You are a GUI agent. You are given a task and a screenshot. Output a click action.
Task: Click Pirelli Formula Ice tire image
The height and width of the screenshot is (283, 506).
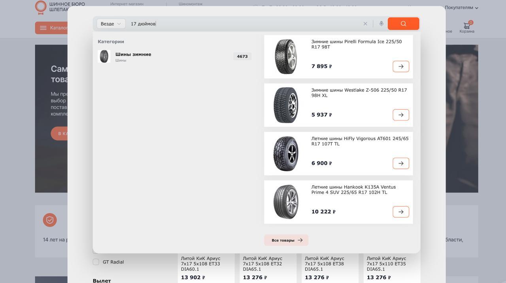click(286, 56)
